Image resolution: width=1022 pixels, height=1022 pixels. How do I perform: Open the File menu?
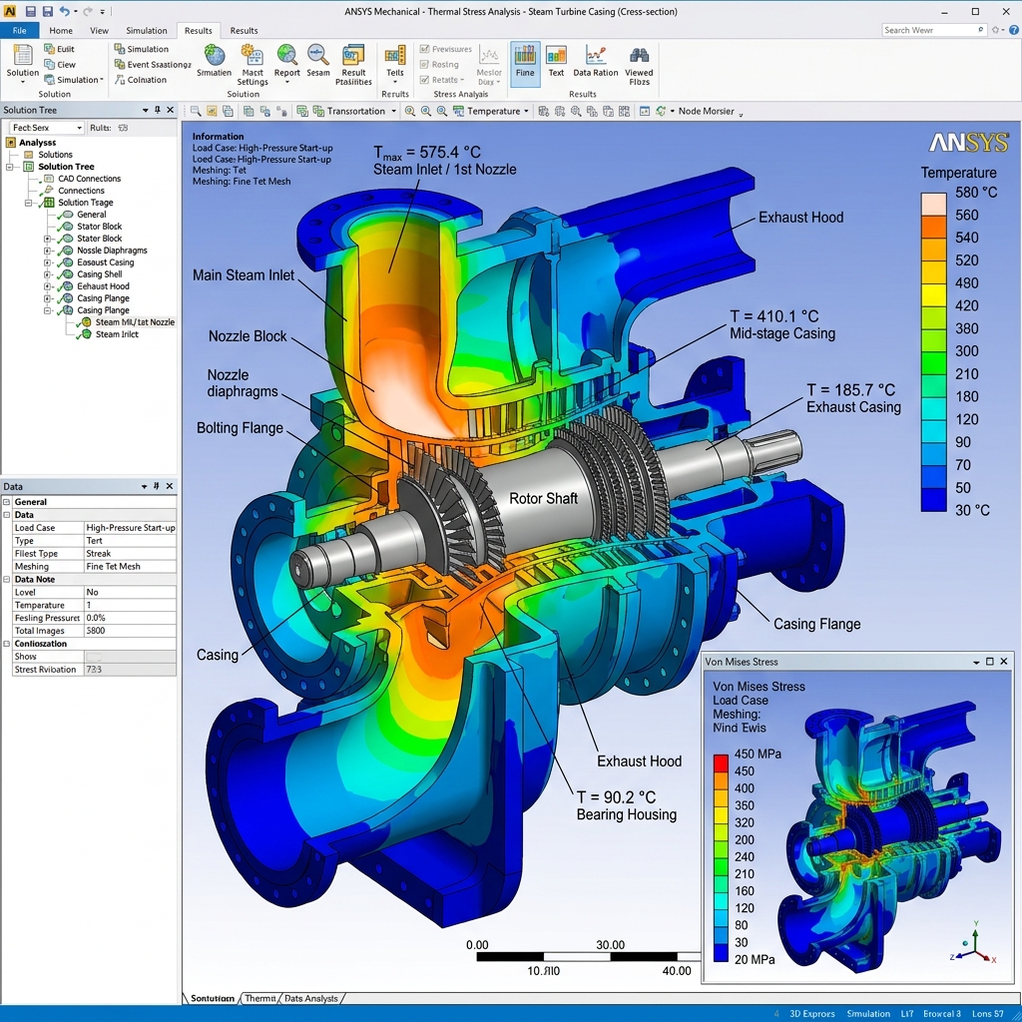(x=20, y=30)
